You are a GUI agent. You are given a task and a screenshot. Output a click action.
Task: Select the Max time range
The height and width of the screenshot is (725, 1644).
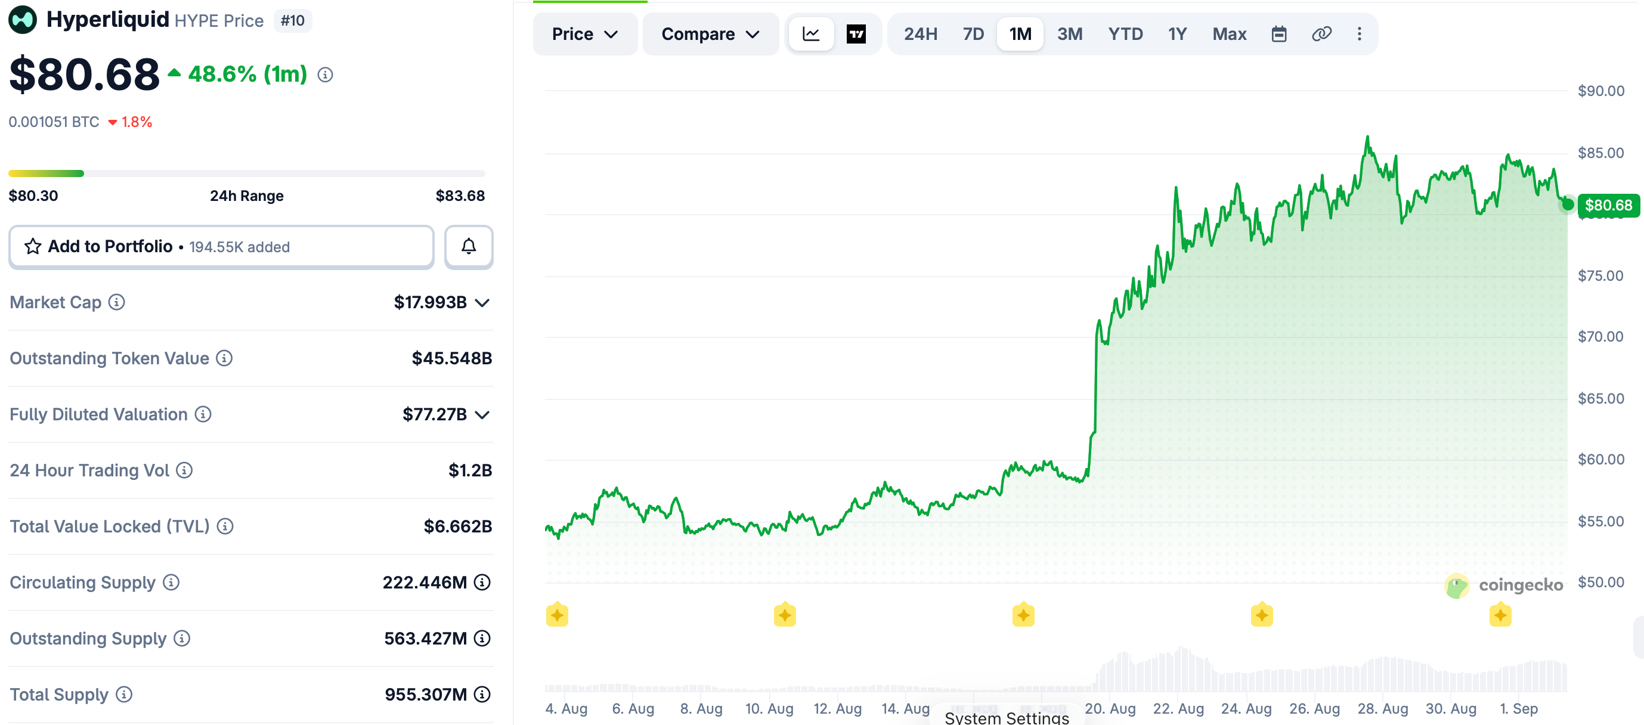(1229, 34)
